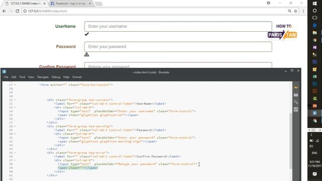
Task: Open the PowerPoint icon in the taskbar
Action: (x=314, y=106)
